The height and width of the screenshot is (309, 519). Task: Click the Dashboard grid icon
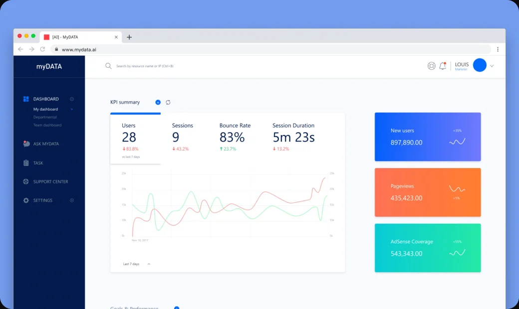click(26, 99)
